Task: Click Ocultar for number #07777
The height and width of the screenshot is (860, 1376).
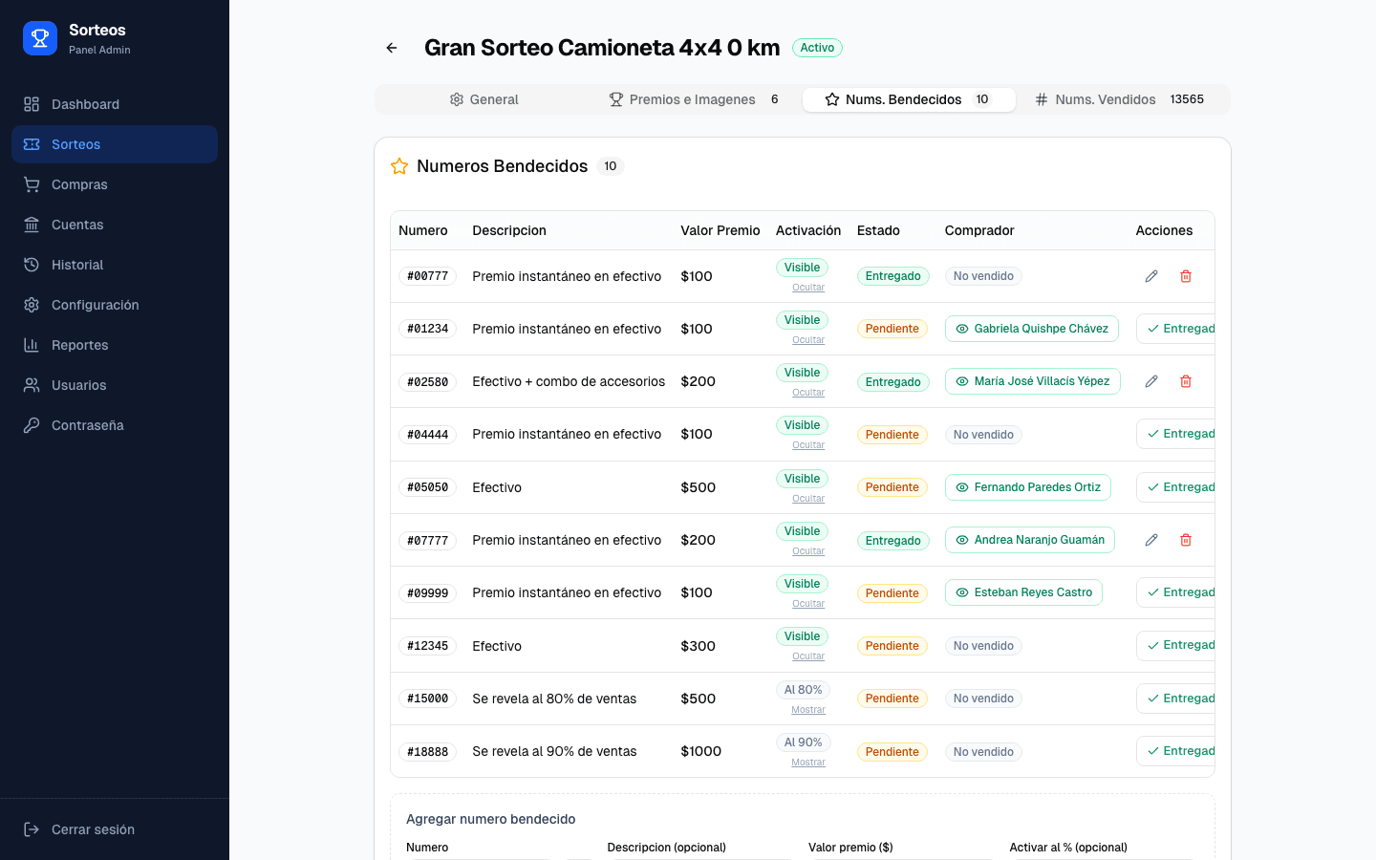Action: [x=808, y=551]
